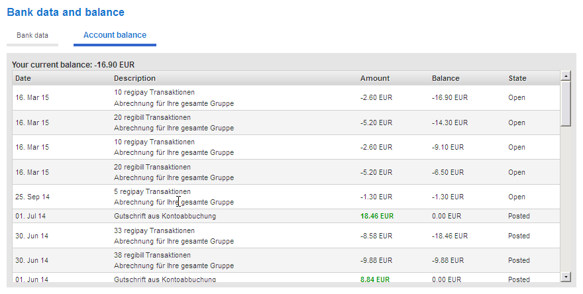The width and height of the screenshot is (583, 294).
Task: Click the vertical scrollbar thumb
Action: coord(566,104)
